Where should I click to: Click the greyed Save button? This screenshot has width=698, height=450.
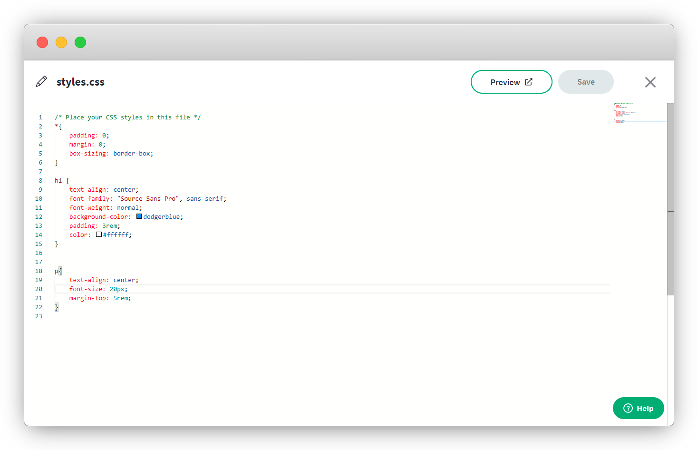(586, 82)
